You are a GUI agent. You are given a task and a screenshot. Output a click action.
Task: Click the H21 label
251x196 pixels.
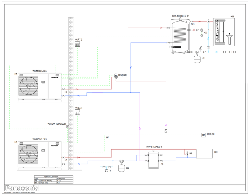[x=203, y=58]
